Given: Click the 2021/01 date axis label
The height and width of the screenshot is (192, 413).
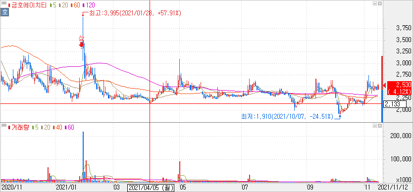Looking at the screenshot, I should point(67,187).
